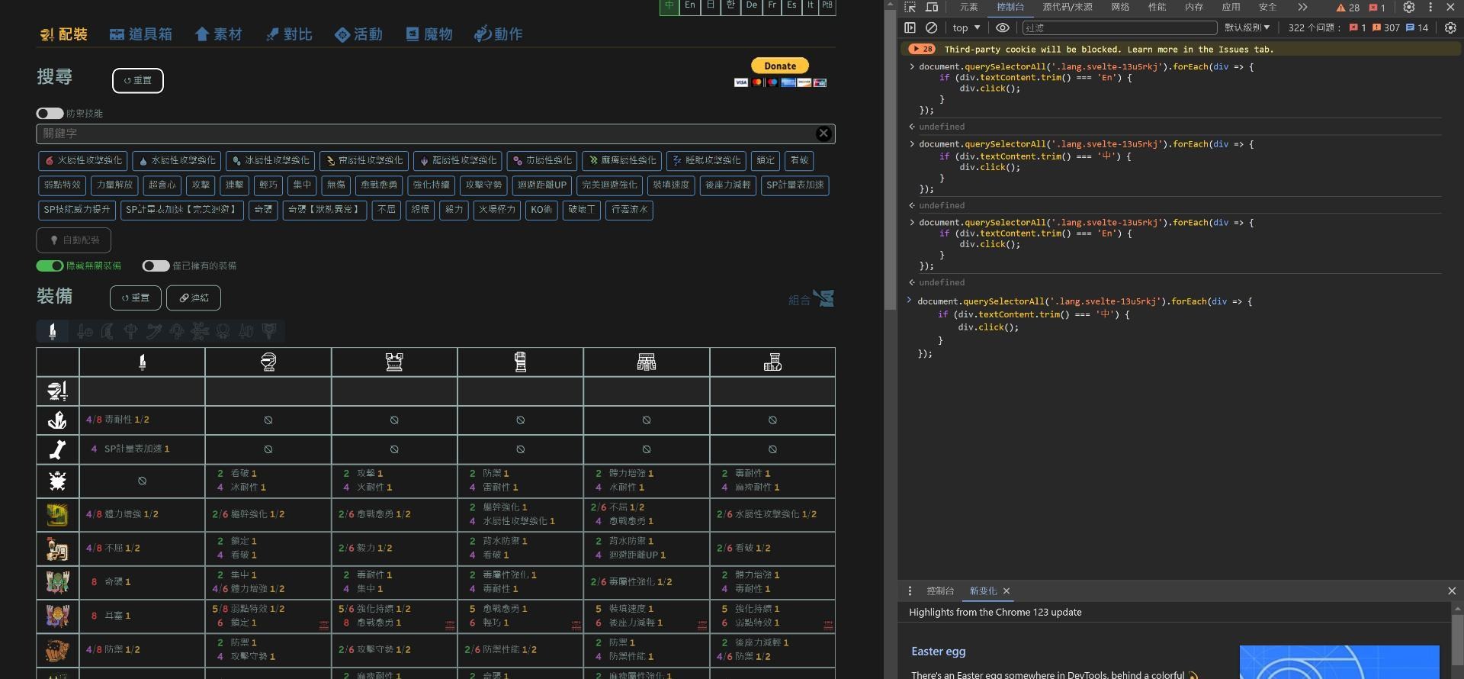Clear console with the ban icon
Image resolution: width=1464 pixels, height=679 pixels.
click(x=931, y=27)
